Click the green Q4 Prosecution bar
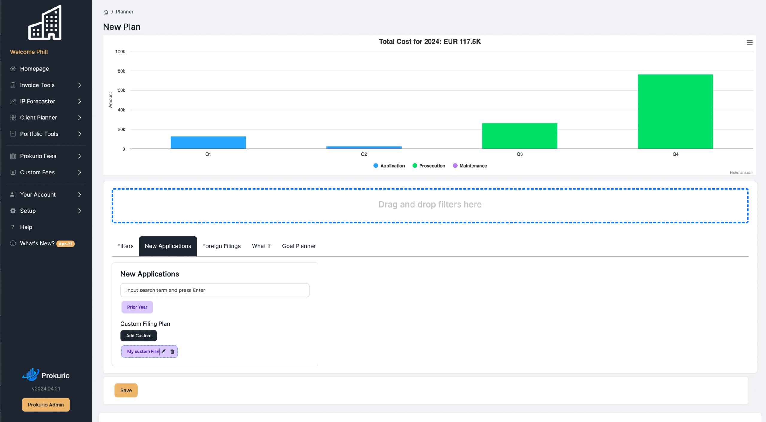766x422 pixels. pyautogui.click(x=675, y=111)
